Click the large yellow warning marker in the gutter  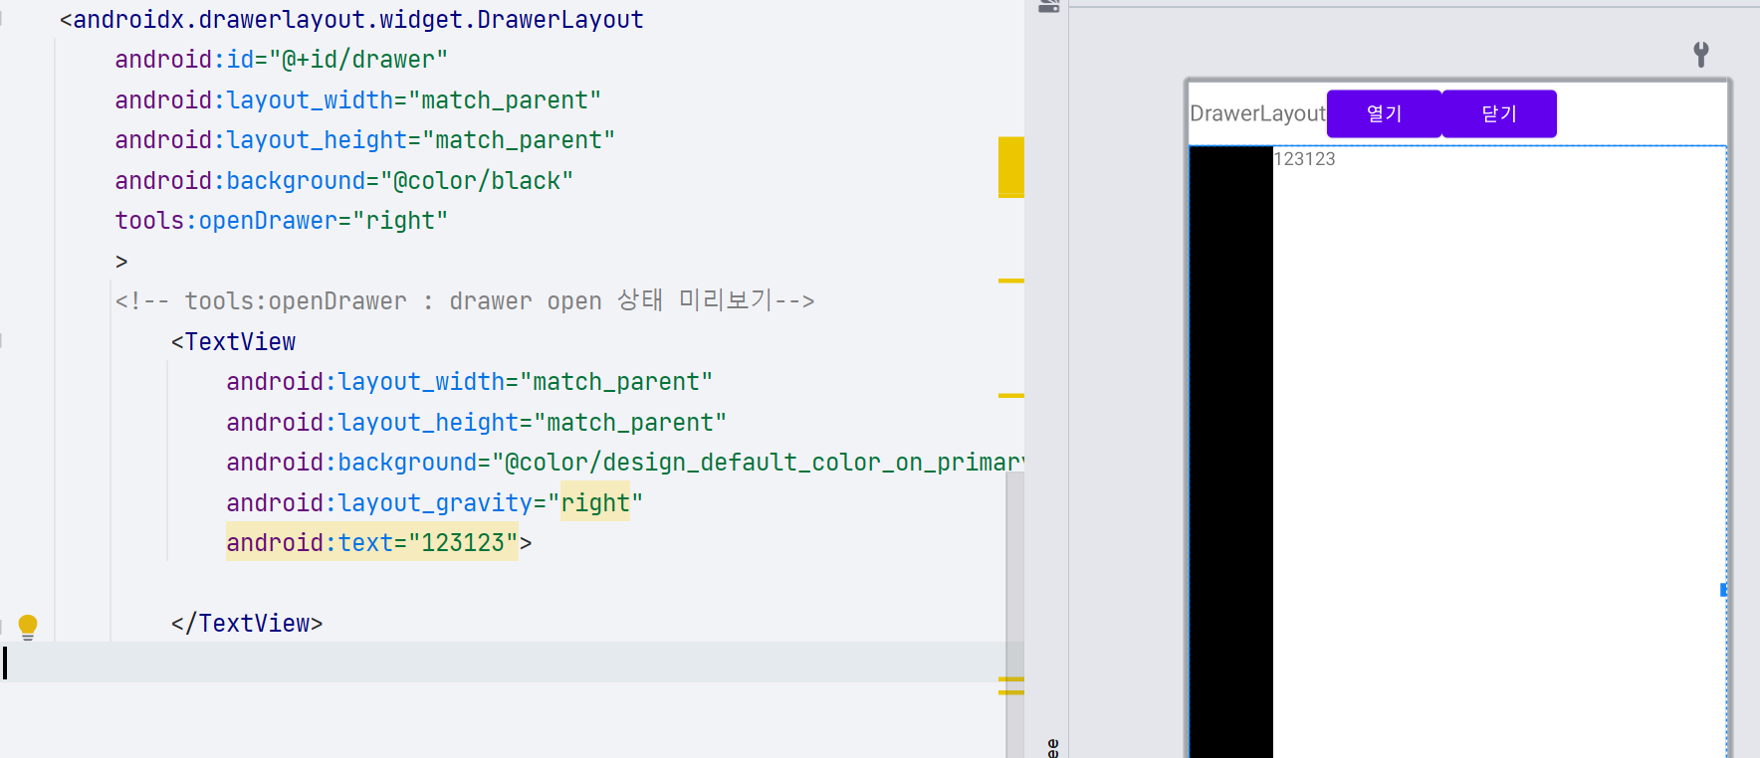1011,167
